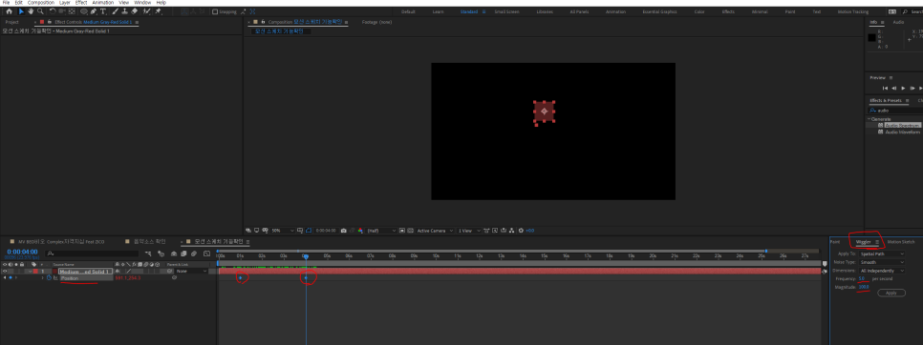Select the Roto Brush tool

tap(146, 11)
